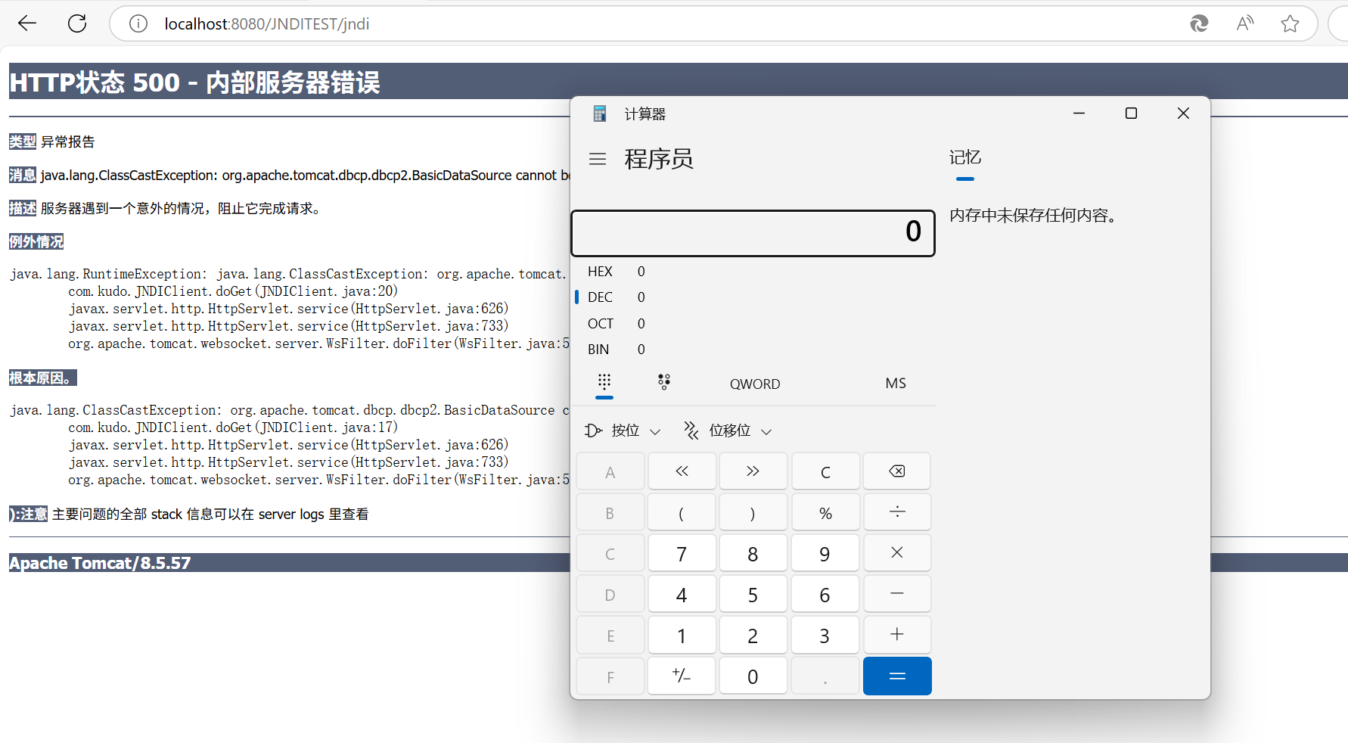The height and width of the screenshot is (743, 1348).
Task: Click digit 5 on the keypad
Action: click(753, 594)
